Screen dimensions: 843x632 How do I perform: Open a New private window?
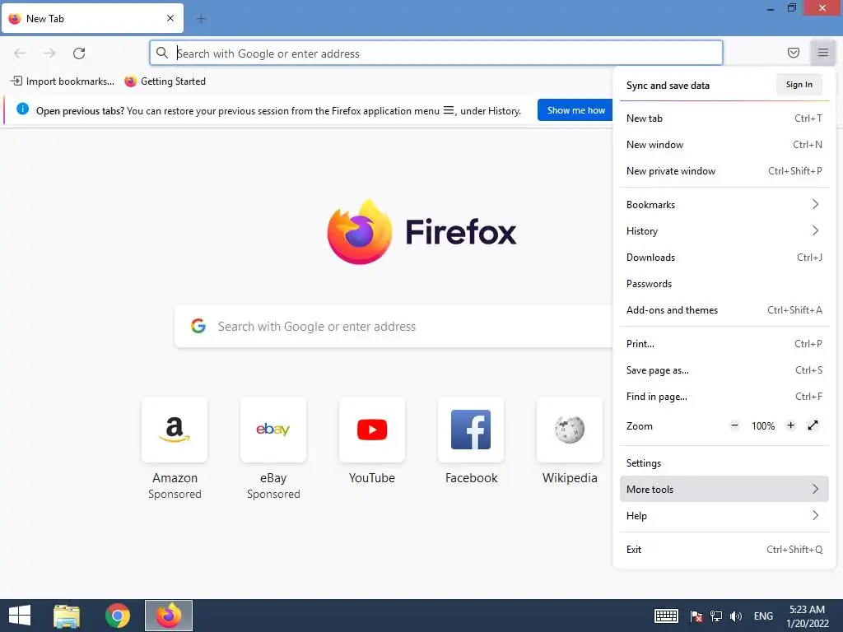click(x=724, y=171)
